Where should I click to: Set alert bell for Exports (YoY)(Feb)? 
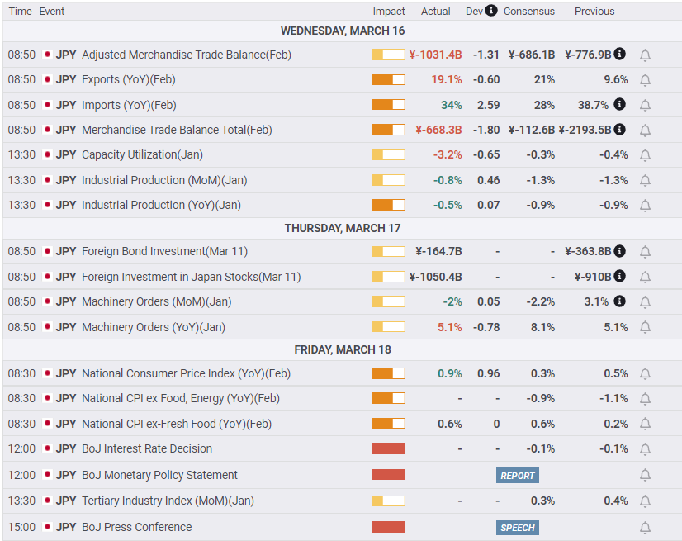point(645,80)
